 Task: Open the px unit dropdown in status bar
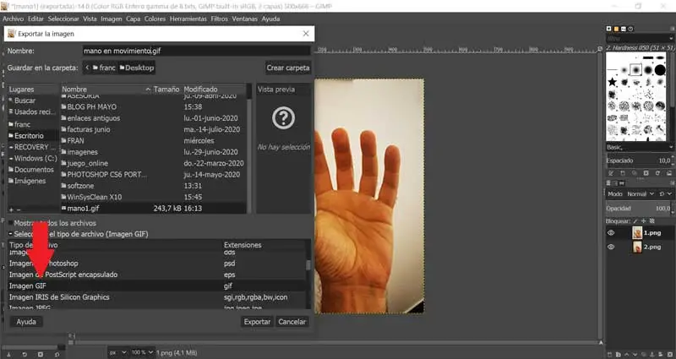click(x=118, y=352)
